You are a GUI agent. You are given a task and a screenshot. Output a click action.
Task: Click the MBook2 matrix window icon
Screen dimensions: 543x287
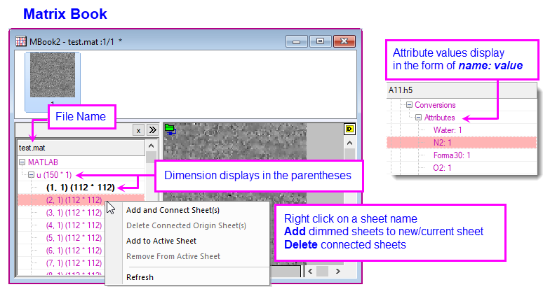(x=21, y=41)
